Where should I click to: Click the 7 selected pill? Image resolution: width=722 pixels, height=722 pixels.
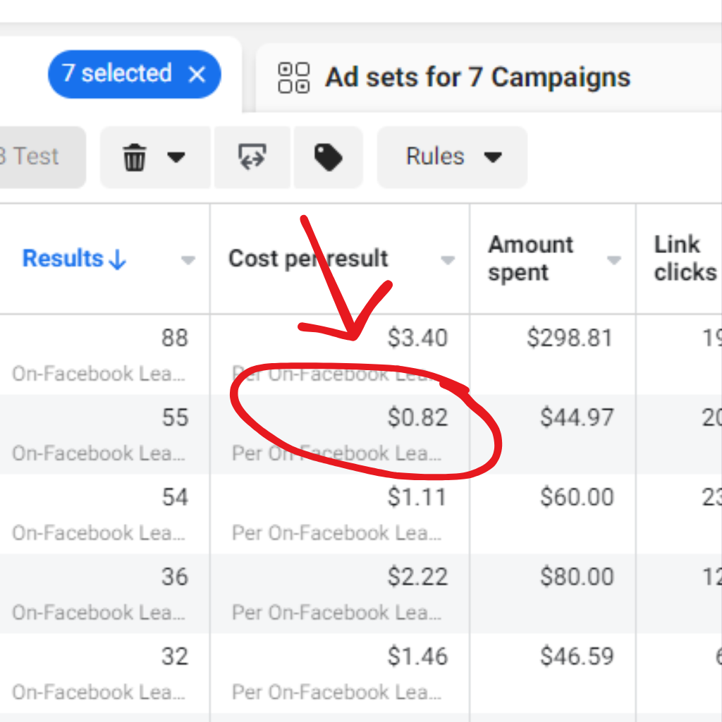[116, 74]
